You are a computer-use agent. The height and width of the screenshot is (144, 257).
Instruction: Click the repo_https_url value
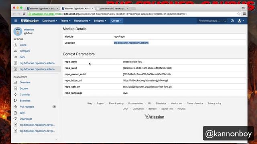tap(145, 80)
